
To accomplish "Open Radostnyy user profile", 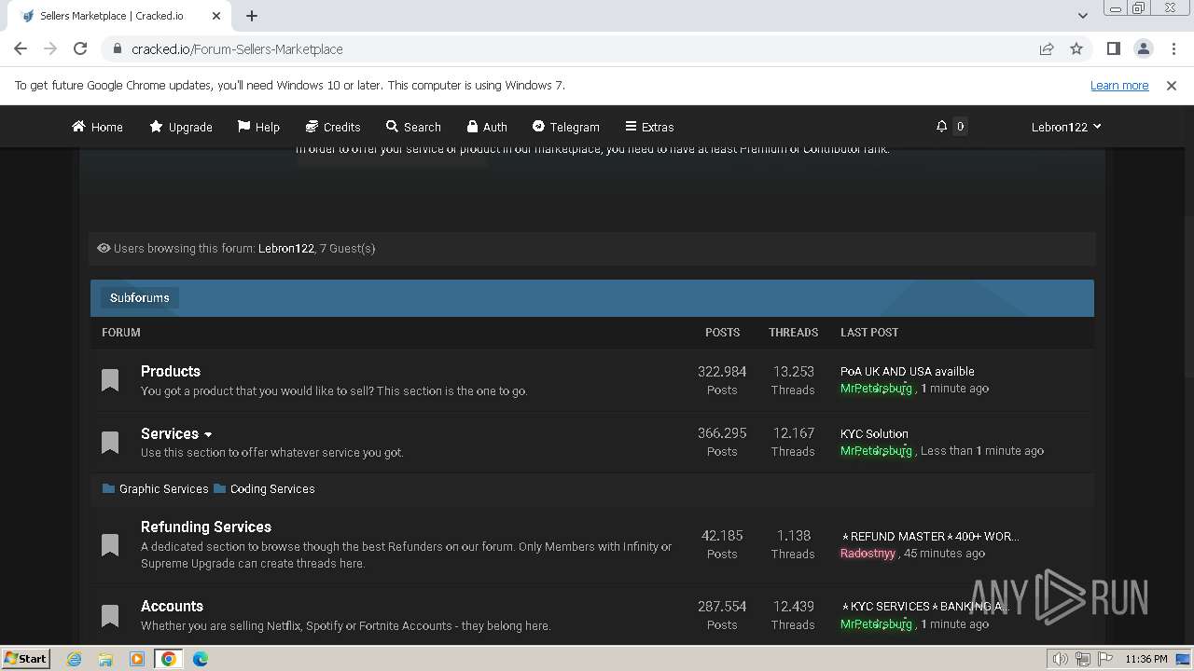I will 868,554.
